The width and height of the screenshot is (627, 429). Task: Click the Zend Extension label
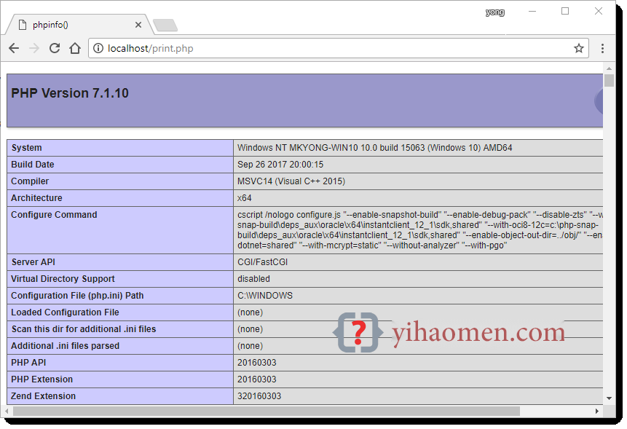(x=43, y=397)
